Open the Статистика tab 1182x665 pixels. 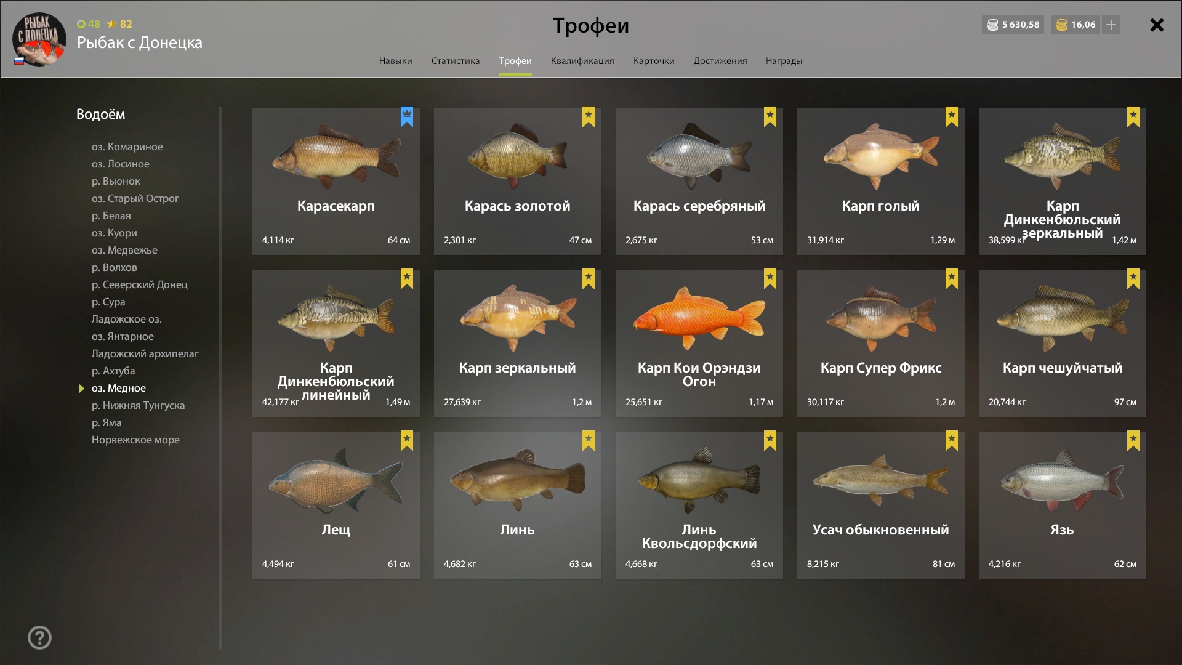click(456, 61)
